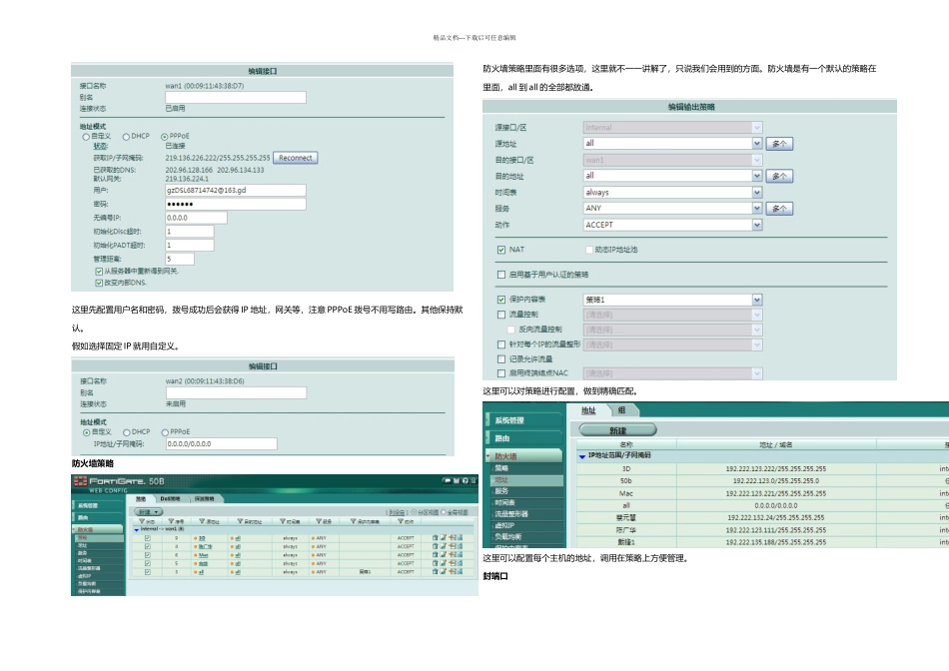Click the filter icon on the 服务 column
Image resolution: width=949 pixels, height=671 pixels.
coord(318,521)
